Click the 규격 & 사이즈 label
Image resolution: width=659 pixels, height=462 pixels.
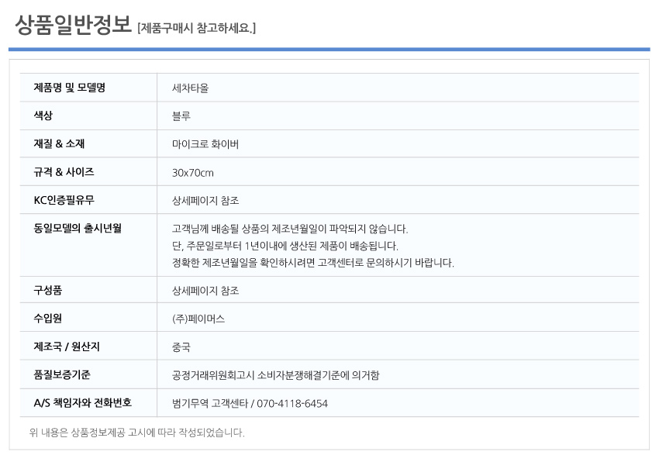(64, 172)
